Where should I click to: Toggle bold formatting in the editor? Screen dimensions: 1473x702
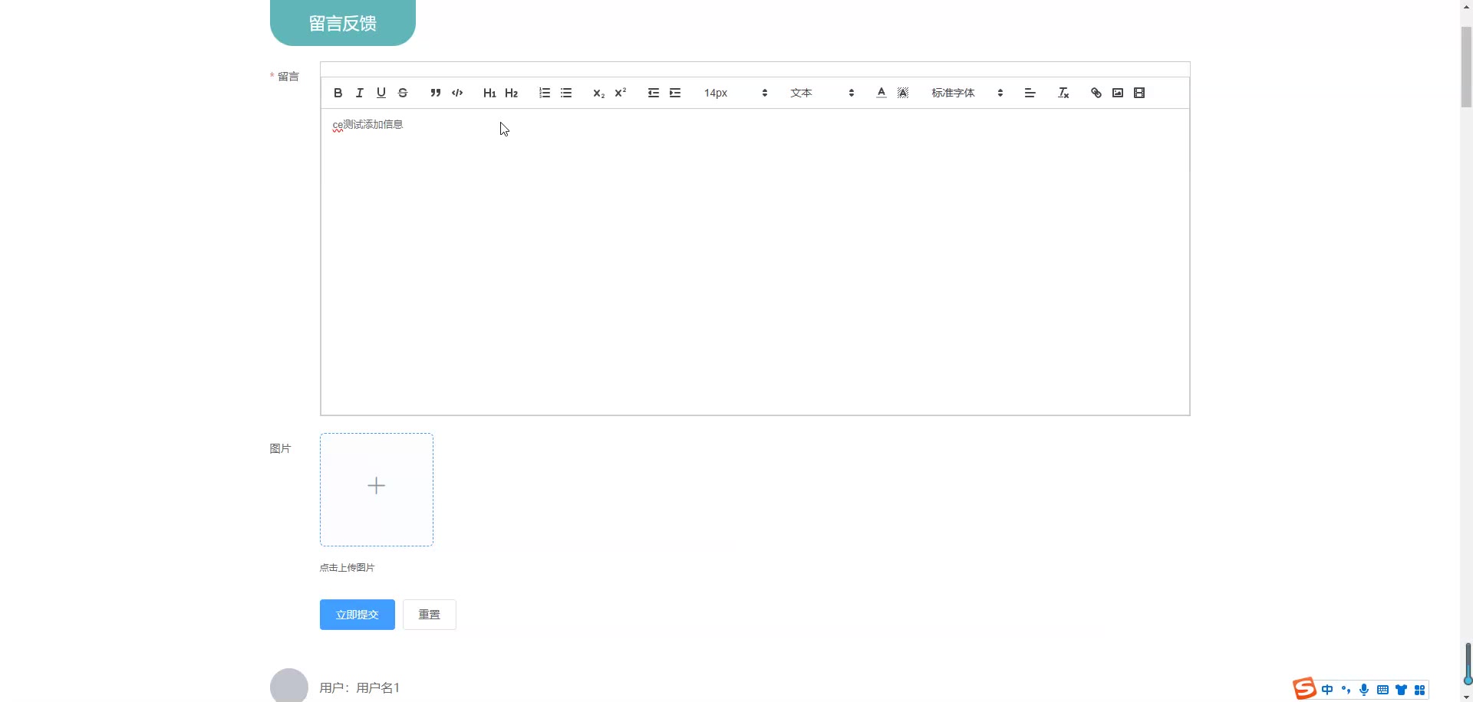[338, 93]
